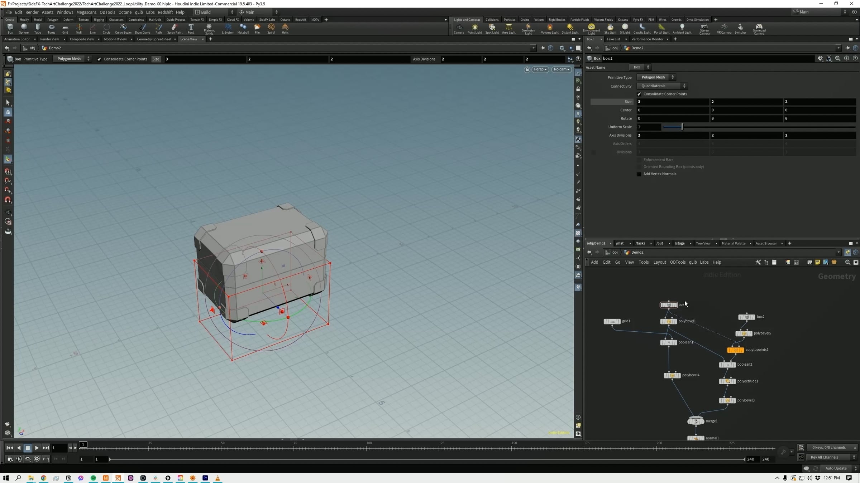Select the Curve Bezier shelf tool

coord(123,29)
